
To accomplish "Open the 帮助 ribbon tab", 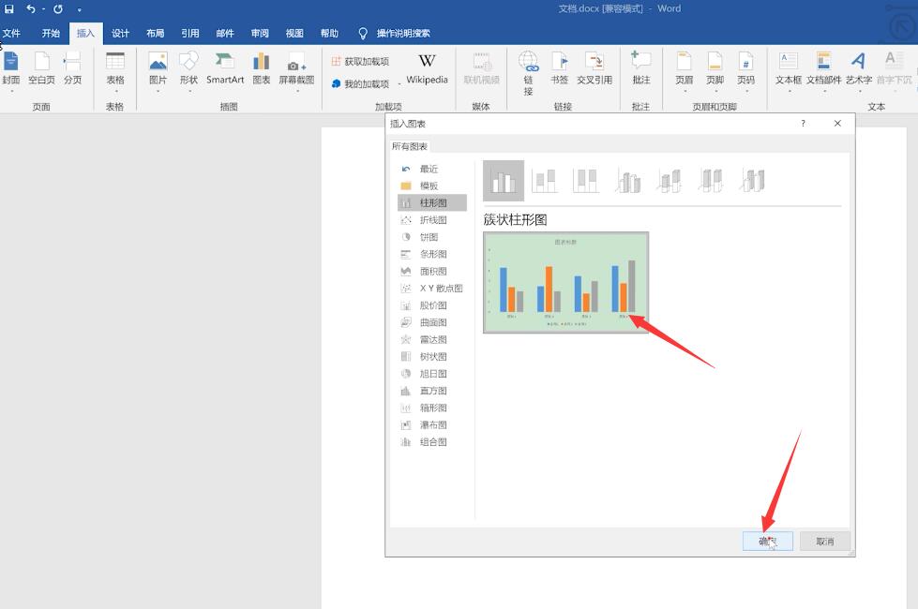I will click(x=330, y=34).
